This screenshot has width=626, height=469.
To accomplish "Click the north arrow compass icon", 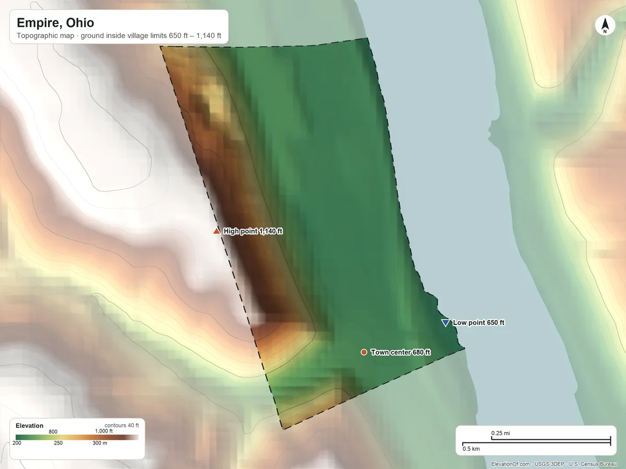I will coord(605,26).
